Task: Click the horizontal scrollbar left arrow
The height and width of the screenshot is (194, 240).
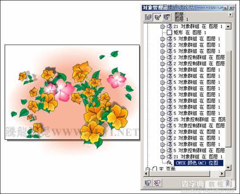Action: (x=146, y=173)
